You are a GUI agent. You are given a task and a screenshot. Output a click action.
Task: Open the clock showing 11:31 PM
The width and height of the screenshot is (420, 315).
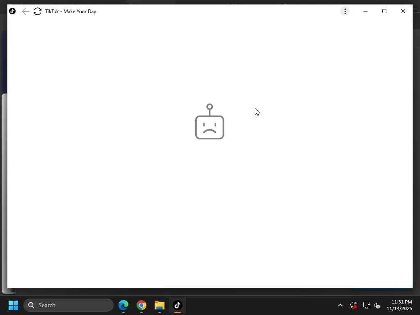click(399, 305)
